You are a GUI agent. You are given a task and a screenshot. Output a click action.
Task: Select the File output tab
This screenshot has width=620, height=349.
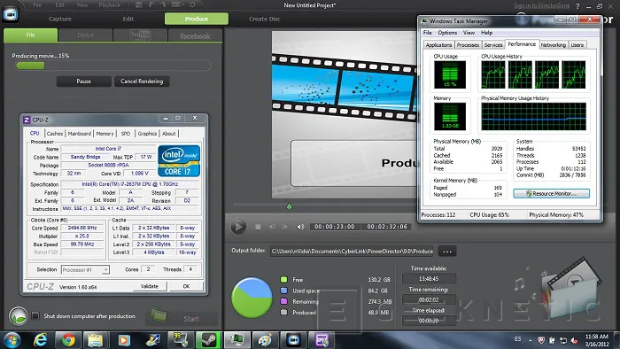pyautogui.click(x=30, y=35)
